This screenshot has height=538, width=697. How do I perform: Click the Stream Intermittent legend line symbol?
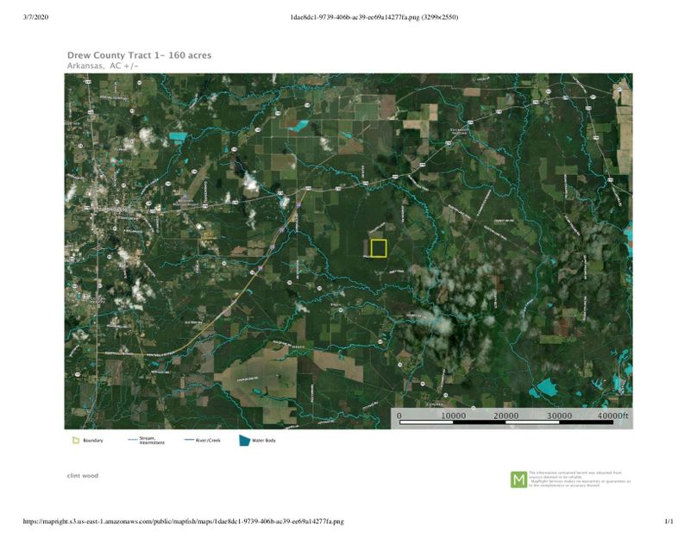pyautogui.click(x=133, y=441)
